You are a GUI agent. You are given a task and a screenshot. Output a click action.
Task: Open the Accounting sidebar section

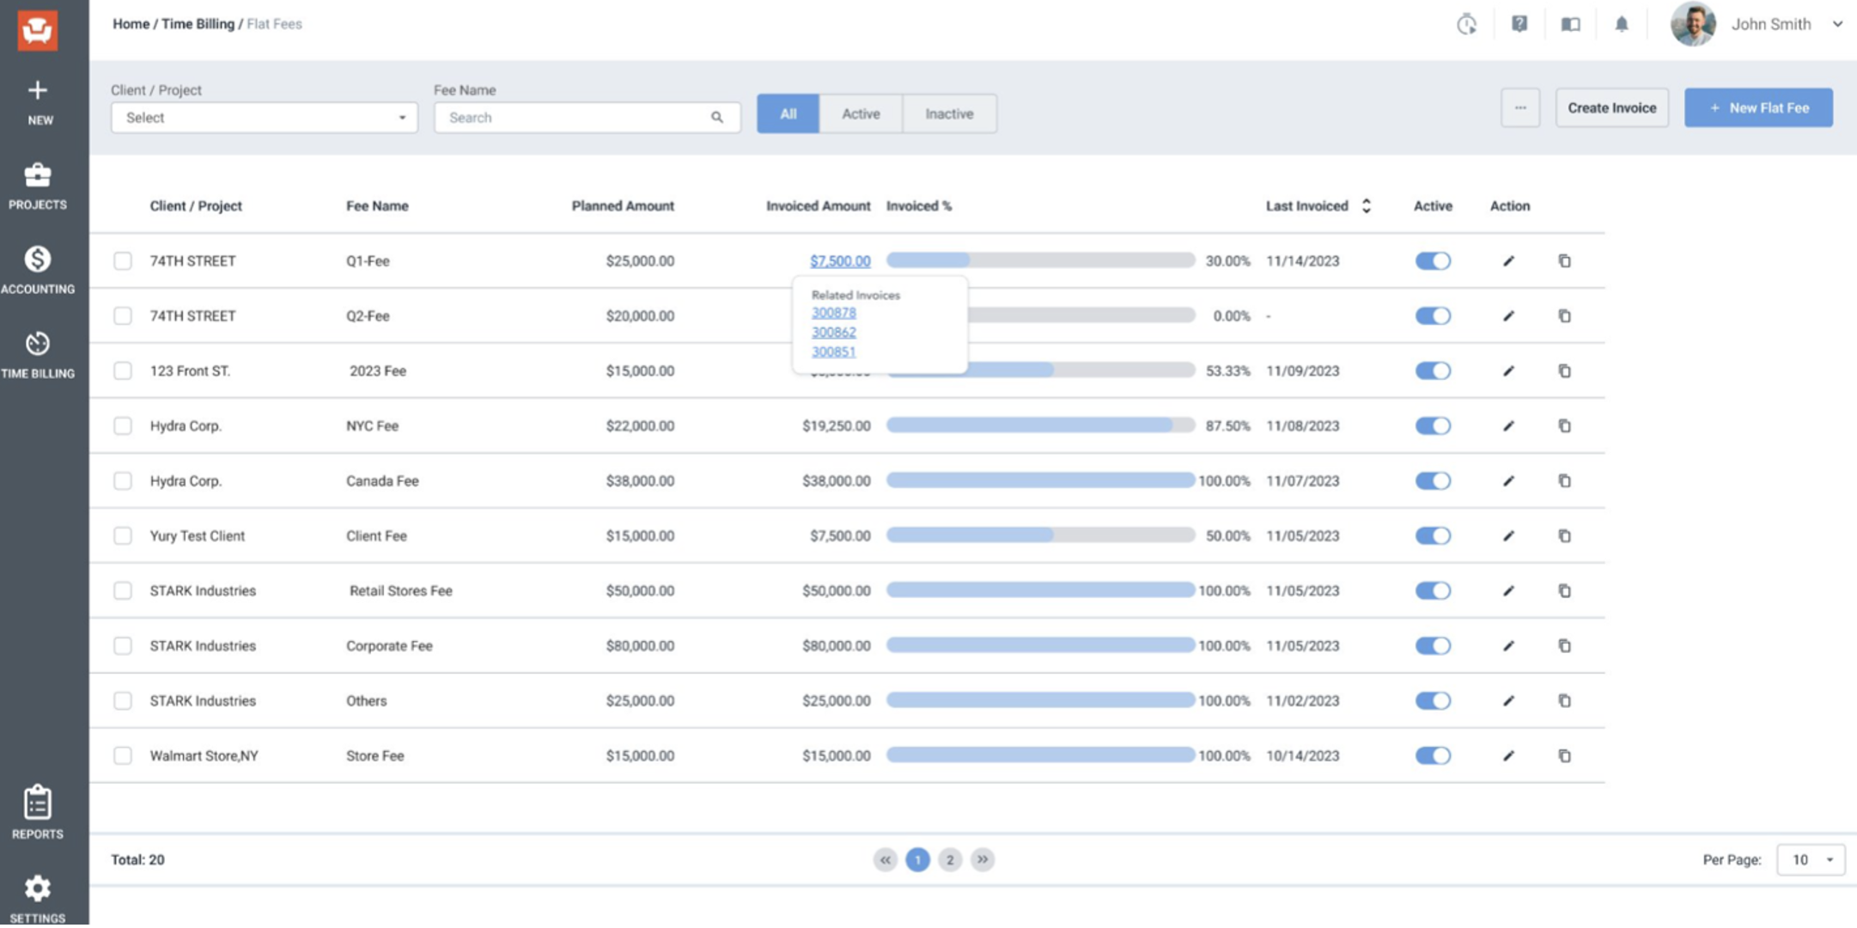tap(37, 270)
